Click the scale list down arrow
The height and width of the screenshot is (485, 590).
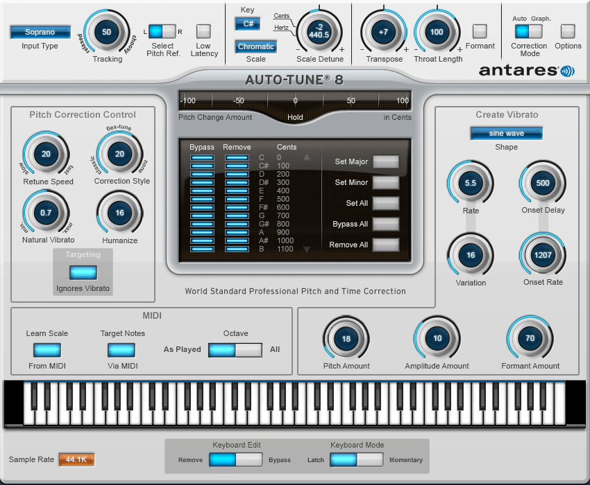(x=307, y=249)
